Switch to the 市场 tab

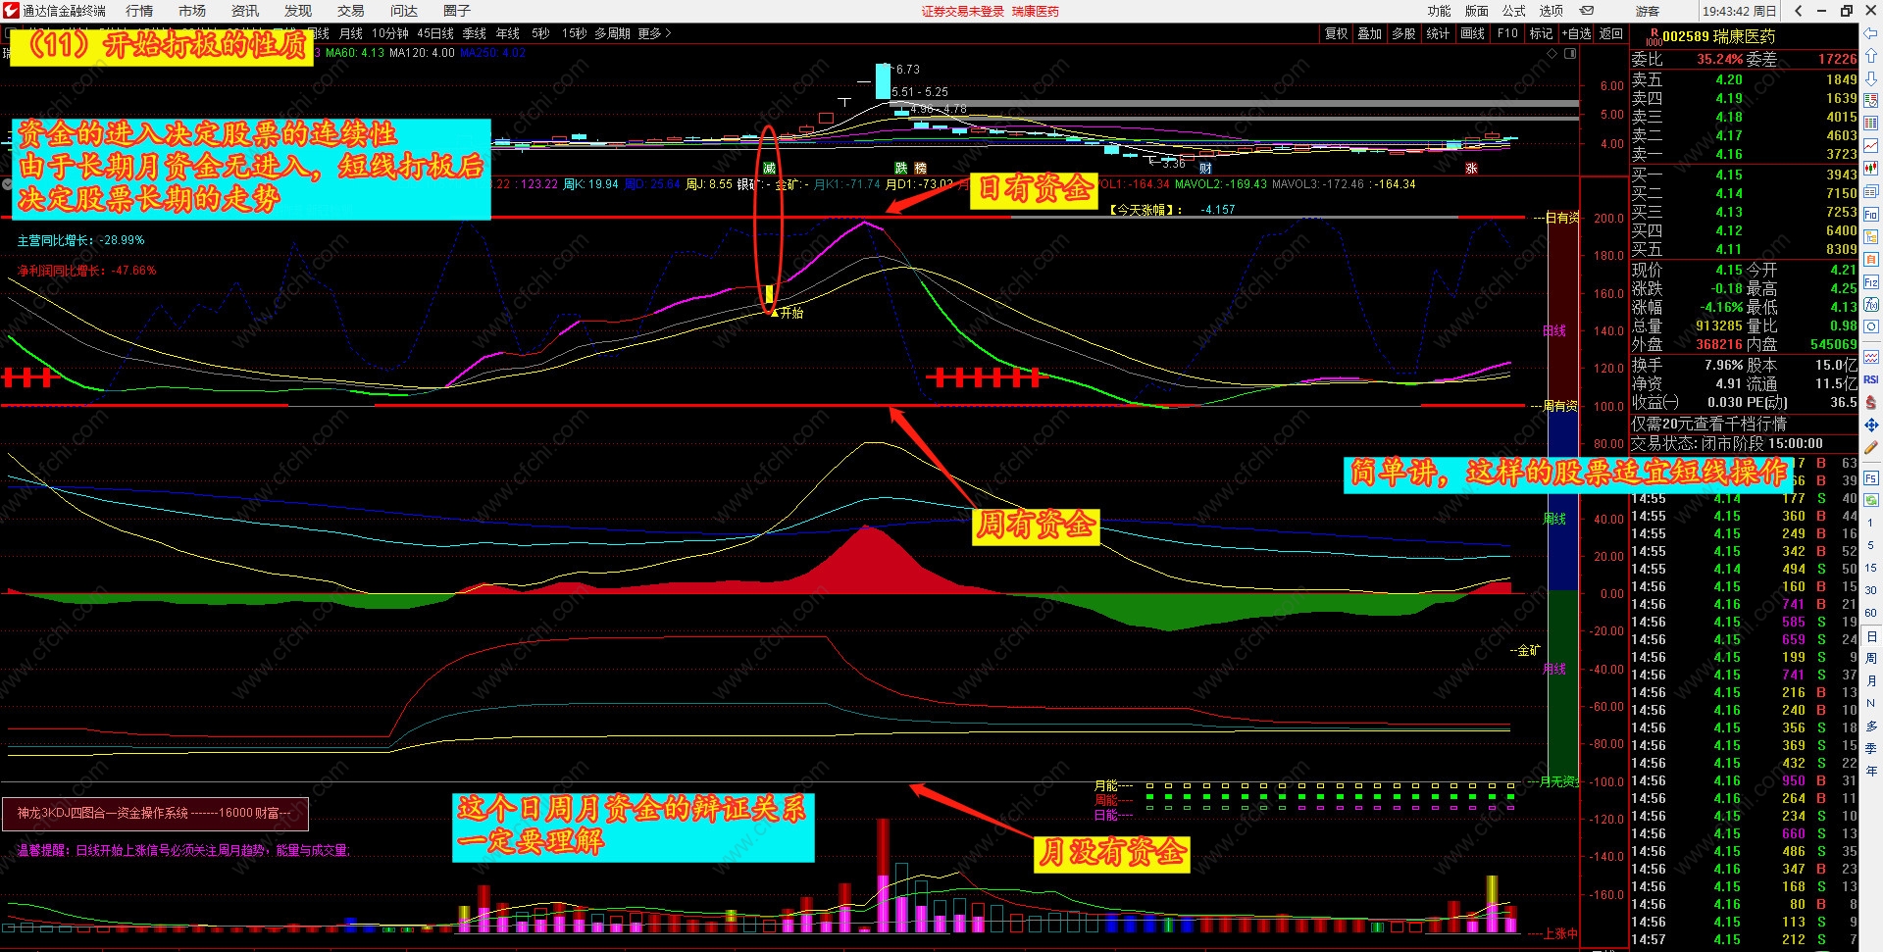point(192,11)
